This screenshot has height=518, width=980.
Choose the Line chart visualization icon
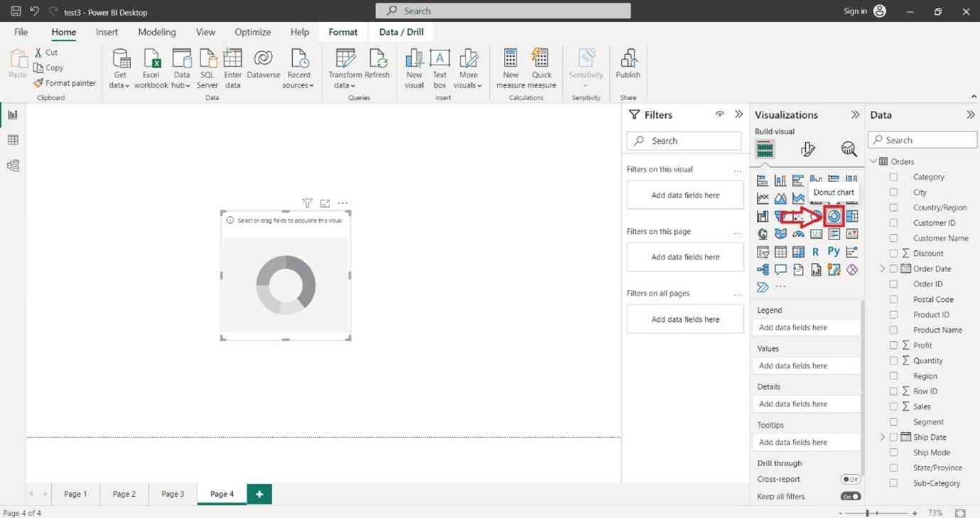(763, 198)
